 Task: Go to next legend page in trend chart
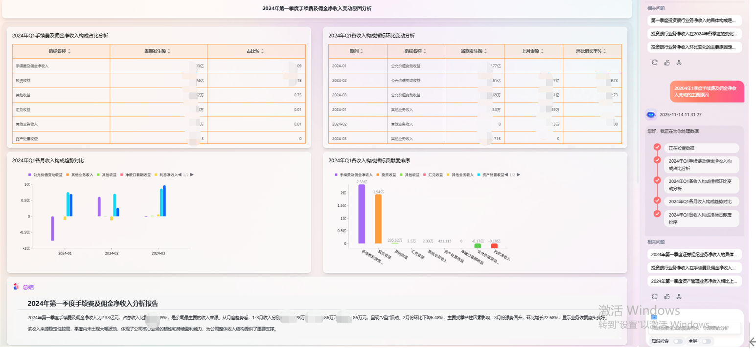pos(192,175)
